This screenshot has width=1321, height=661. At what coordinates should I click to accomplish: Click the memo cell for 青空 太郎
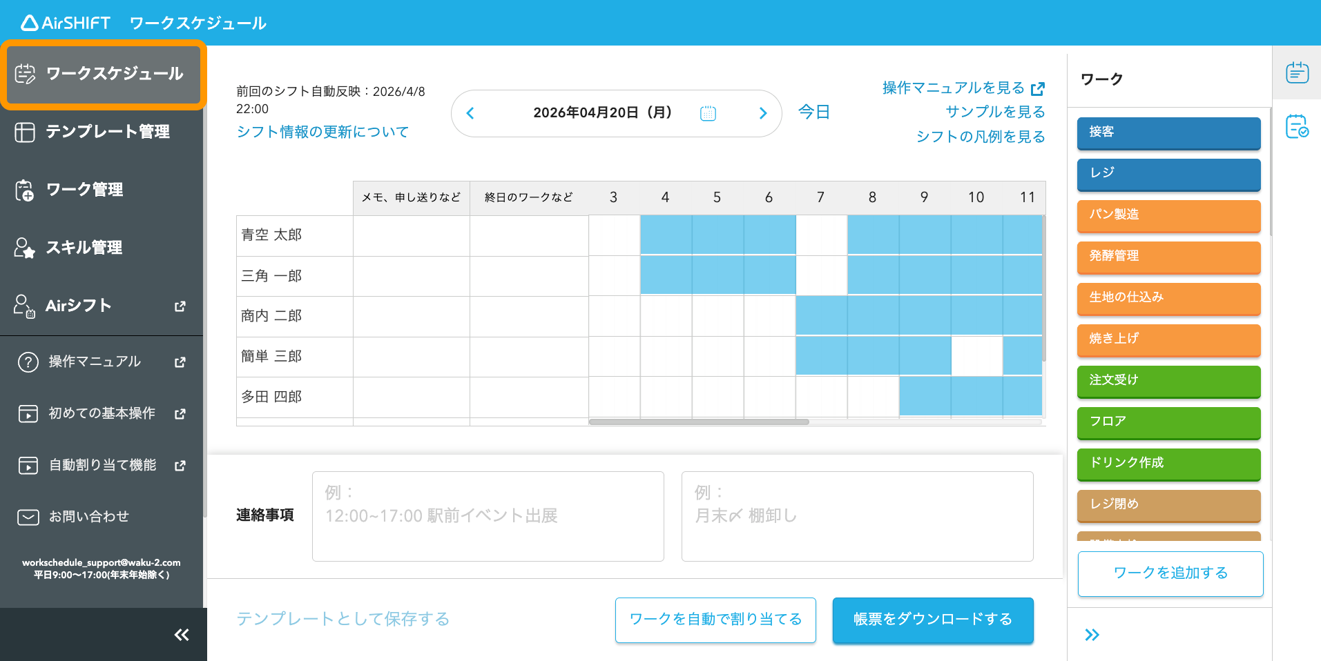412,236
